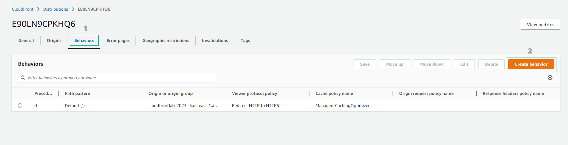The height and width of the screenshot is (145, 568).
Task: Click the Save button
Action: point(365,64)
